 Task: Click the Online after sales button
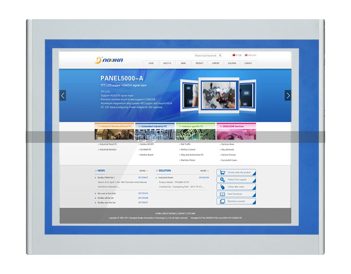pyautogui.click(x=236, y=187)
